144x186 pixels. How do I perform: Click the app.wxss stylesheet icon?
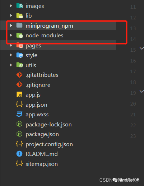19,114
